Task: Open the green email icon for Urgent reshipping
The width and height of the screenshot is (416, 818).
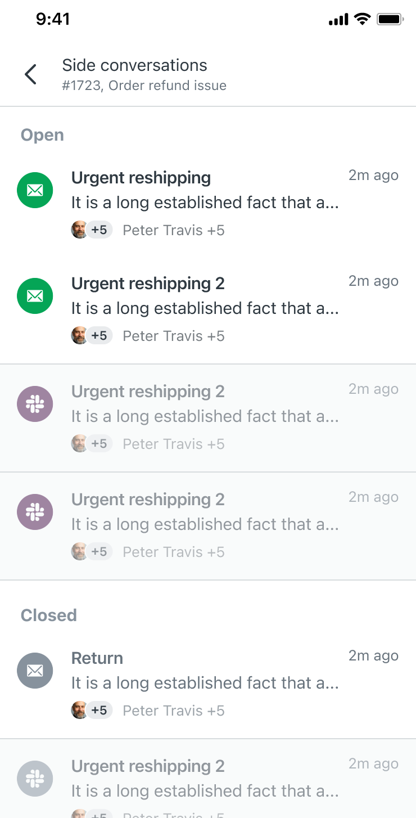Action: tap(35, 191)
